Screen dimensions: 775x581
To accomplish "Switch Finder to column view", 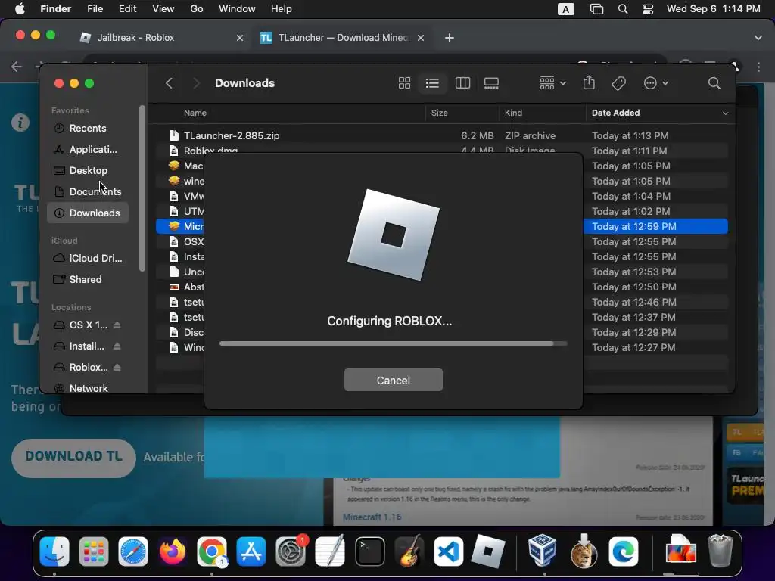I will click(462, 83).
